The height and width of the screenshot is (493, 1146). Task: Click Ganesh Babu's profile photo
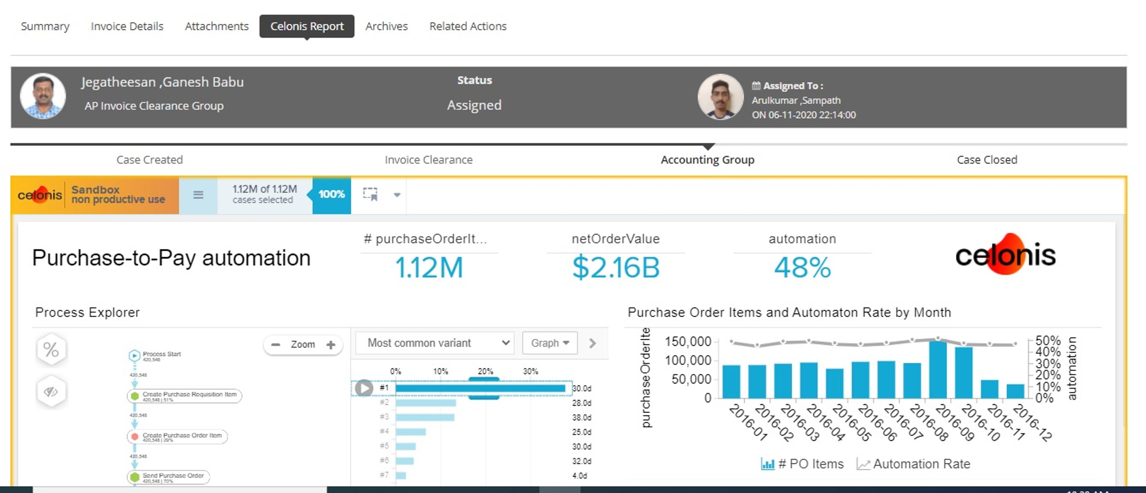(x=43, y=96)
